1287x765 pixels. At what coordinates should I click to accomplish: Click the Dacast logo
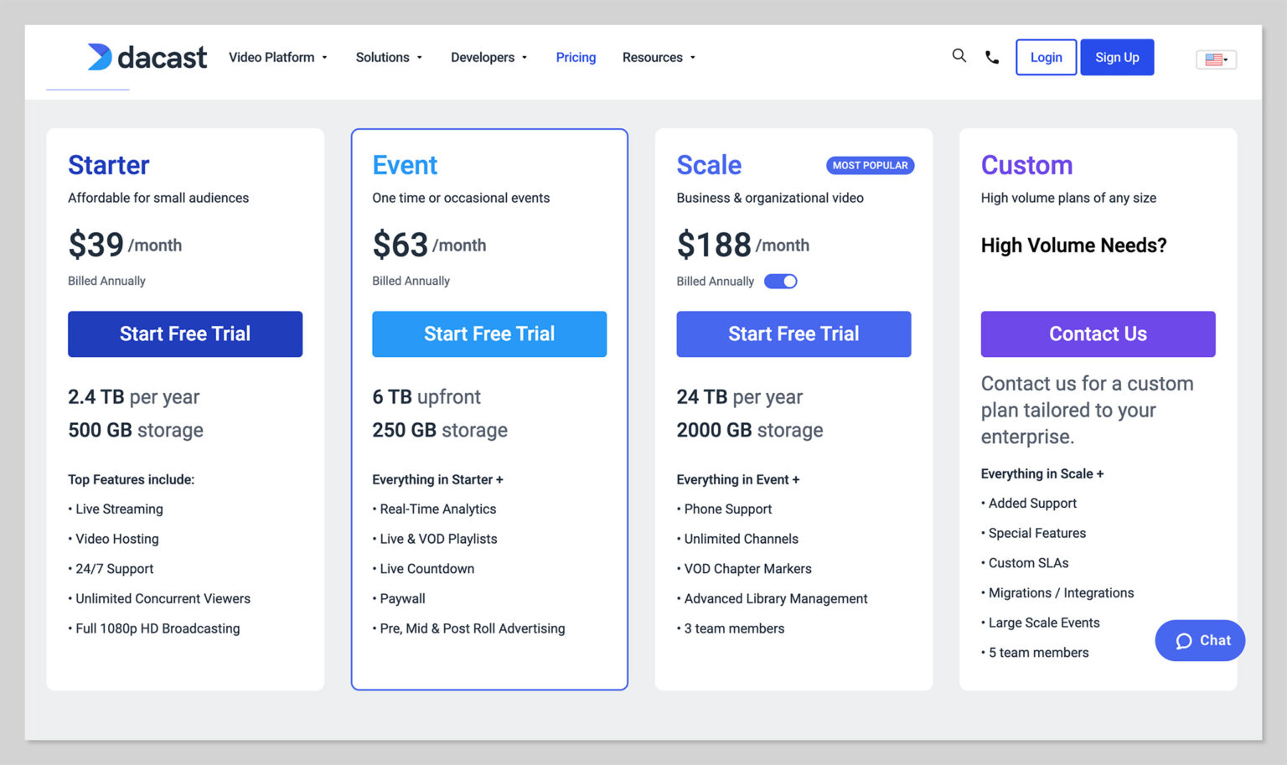147,57
